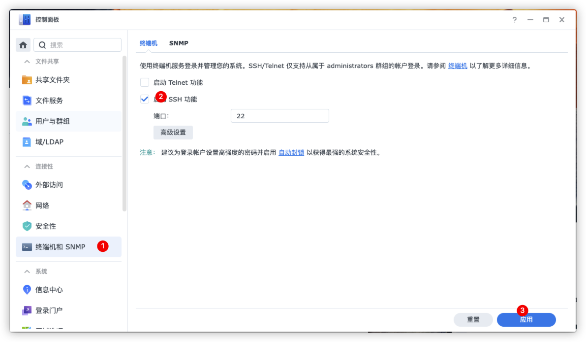Open 域/LDAP domain icon
Viewport: 586px width, 342px height.
click(x=27, y=142)
